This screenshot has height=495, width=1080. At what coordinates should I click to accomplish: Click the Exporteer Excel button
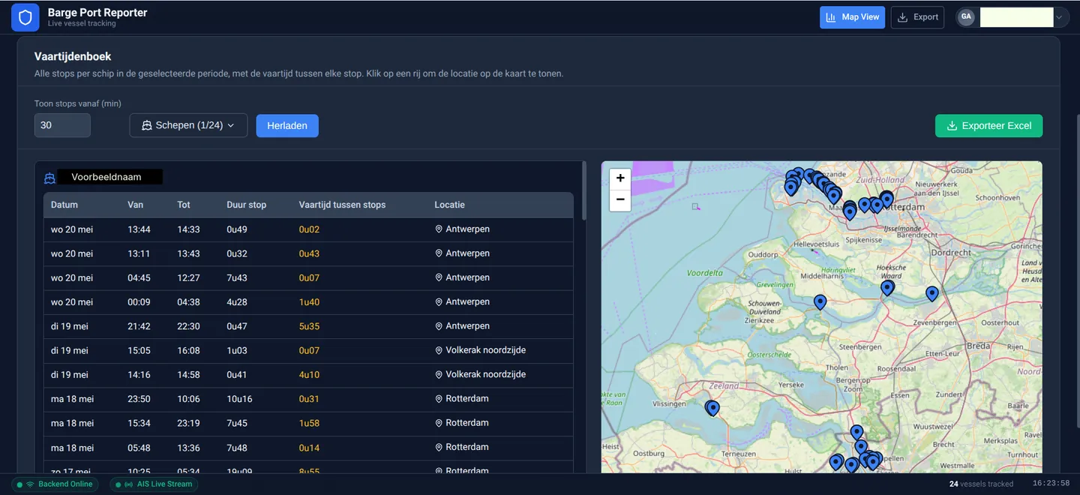point(988,125)
